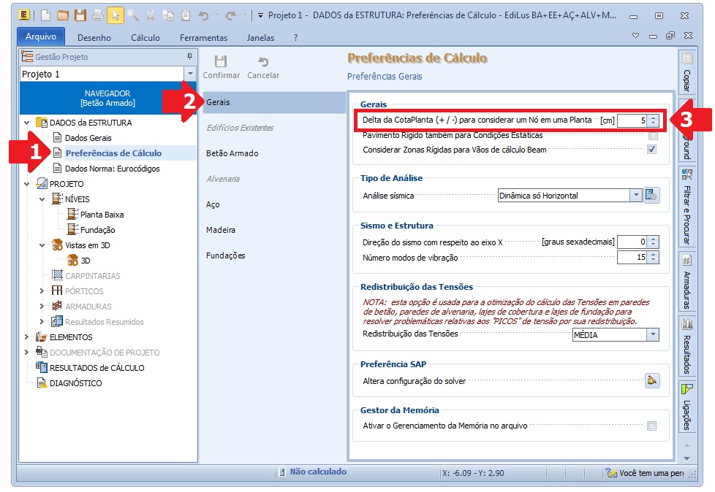The height and width of the screenshot is (492, 715).
Task: Open the Ferramentas menu
Action: [x=203, y=38]
